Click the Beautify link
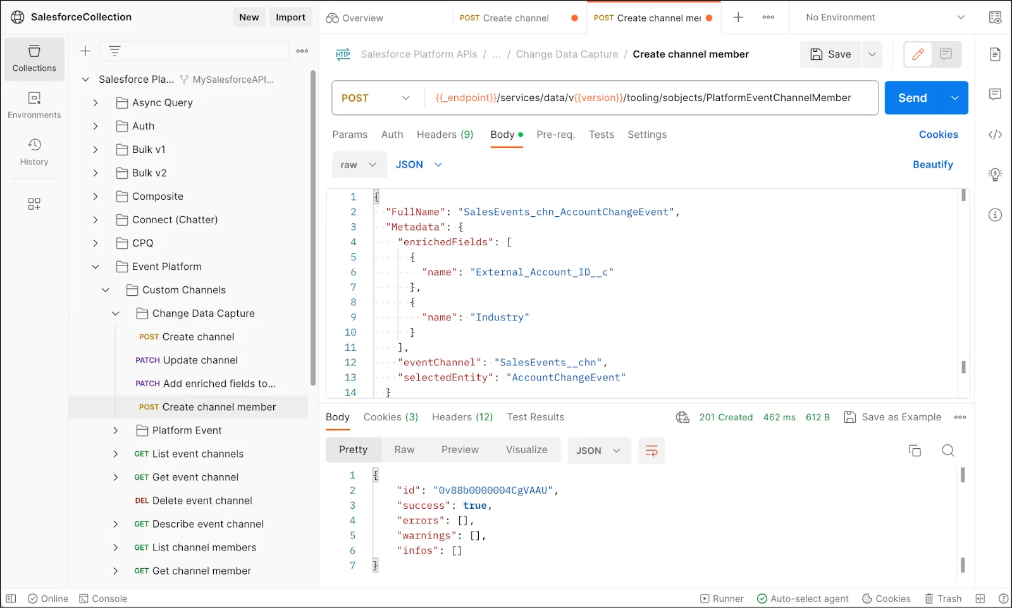 (933, 164)
